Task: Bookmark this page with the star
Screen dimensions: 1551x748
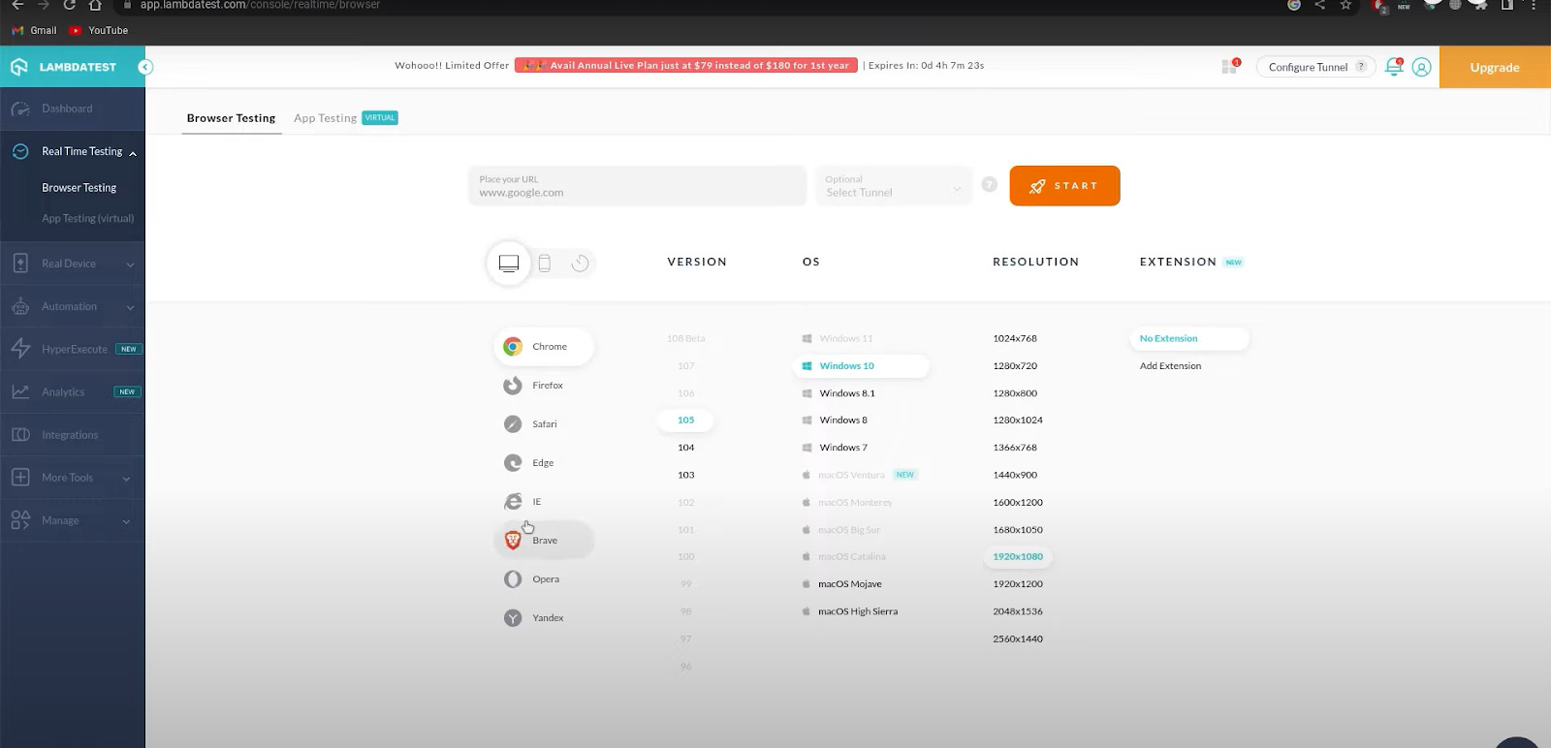Action: [x=1345, y=5]
